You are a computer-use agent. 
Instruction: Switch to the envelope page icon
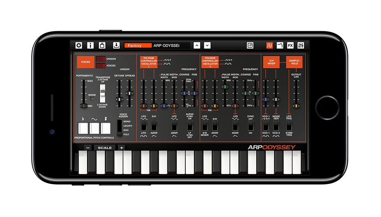[x=280, y=45]
